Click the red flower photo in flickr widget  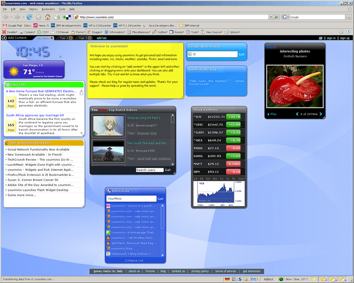(x=295, y=87)
